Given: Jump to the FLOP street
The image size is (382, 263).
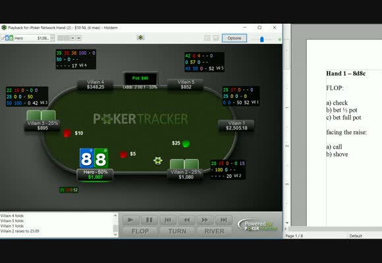Looking at the screenshot, I should [140, 231].
